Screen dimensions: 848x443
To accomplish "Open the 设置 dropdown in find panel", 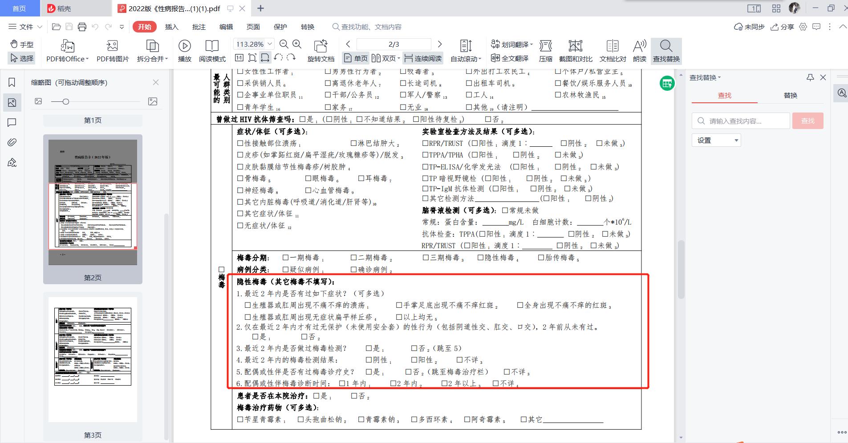I will (716, 141).
